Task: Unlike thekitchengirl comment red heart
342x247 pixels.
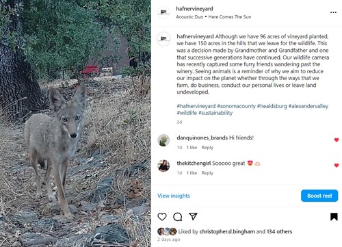Action: pos(337,165)
